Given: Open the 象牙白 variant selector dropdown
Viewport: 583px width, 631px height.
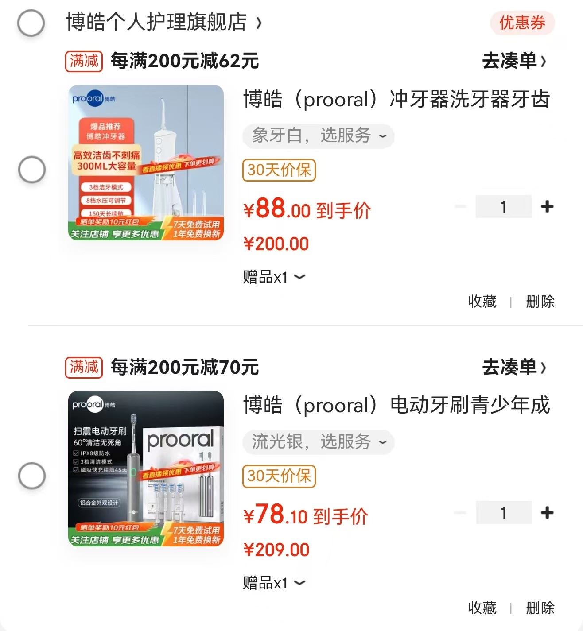Looking at the screenshot, I should [318, 135].
